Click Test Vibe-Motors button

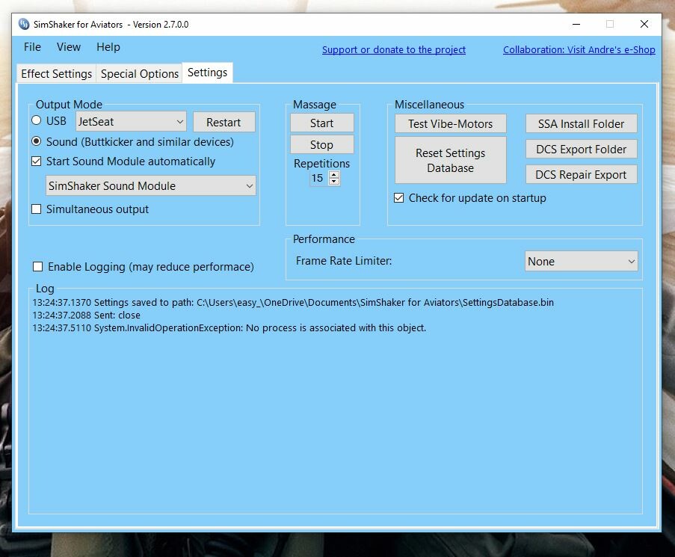coord(450,124)
